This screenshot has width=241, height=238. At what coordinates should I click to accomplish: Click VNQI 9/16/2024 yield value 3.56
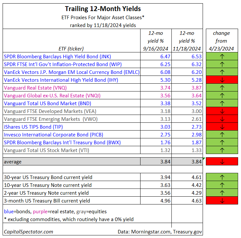(x=165, y=95)
